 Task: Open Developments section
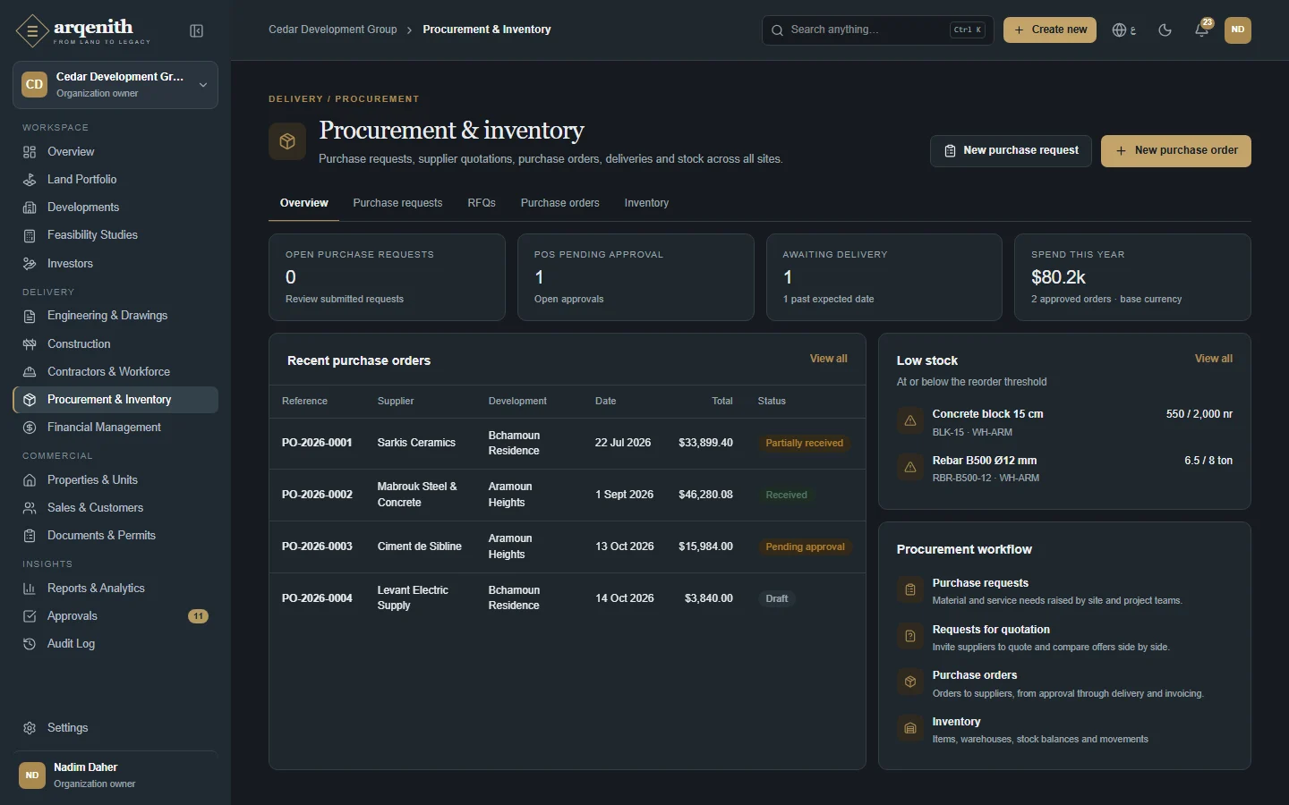(x=115, y=208)
